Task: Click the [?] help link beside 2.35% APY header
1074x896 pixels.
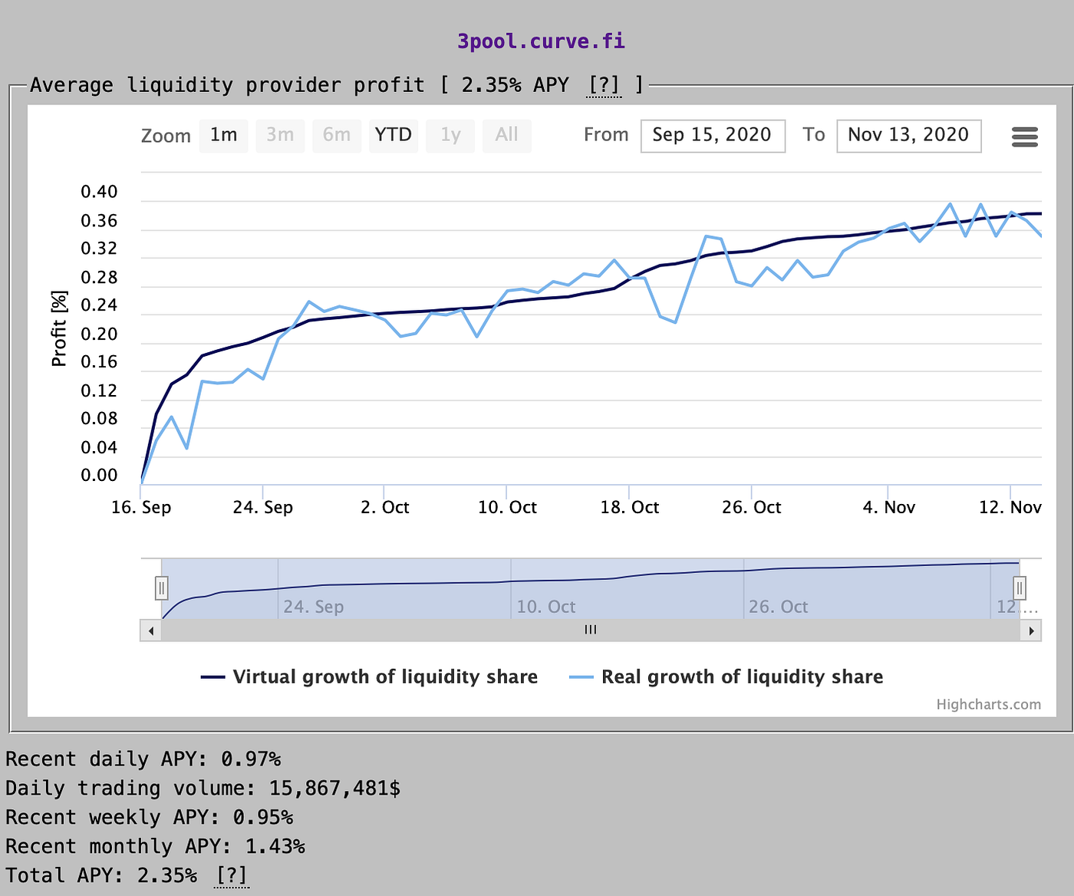Action: click(605, 85)
